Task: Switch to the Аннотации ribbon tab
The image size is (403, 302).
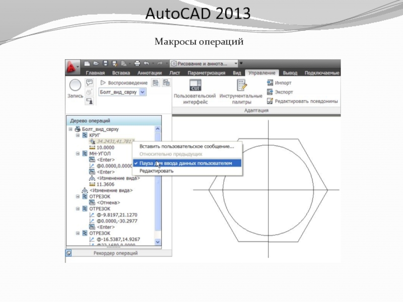Action: (150, 73)
